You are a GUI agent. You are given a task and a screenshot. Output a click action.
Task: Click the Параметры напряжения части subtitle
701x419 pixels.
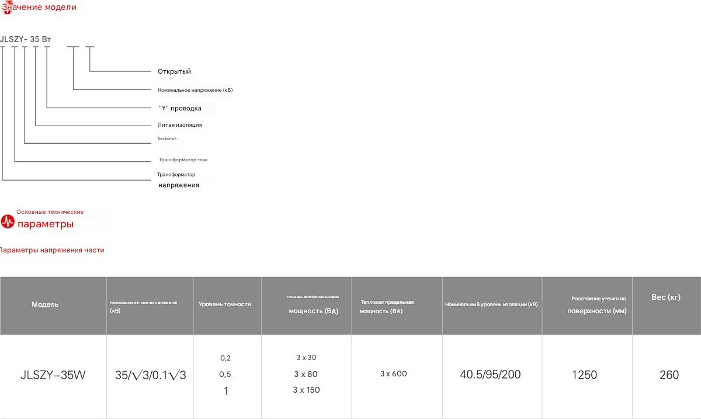[51, 250]
